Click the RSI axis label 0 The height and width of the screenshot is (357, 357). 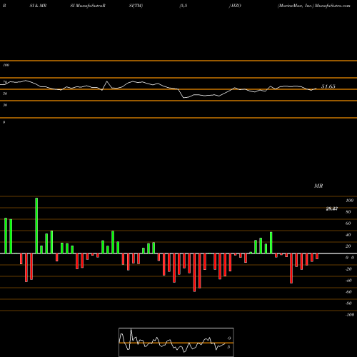tap(4, 122)
